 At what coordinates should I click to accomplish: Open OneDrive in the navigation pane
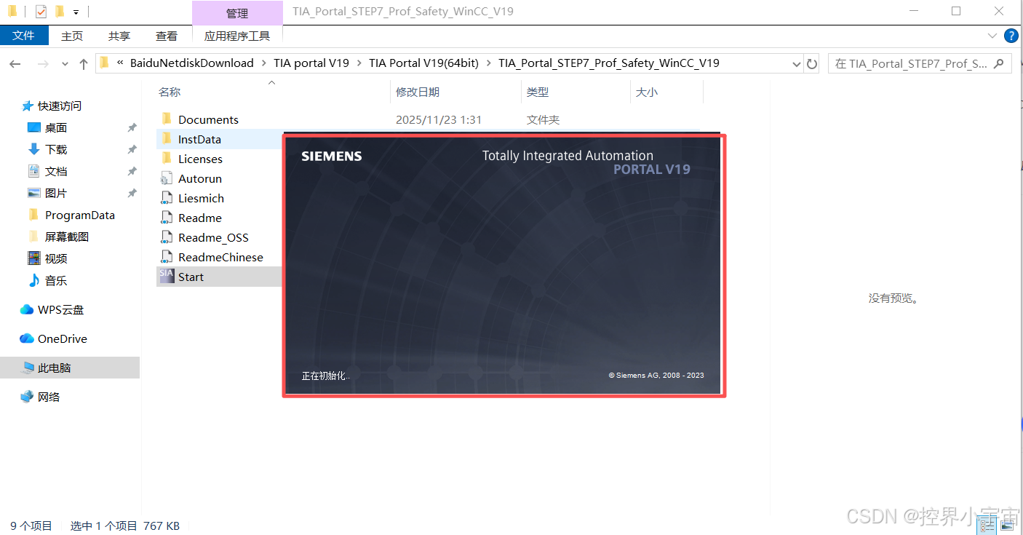62,338
